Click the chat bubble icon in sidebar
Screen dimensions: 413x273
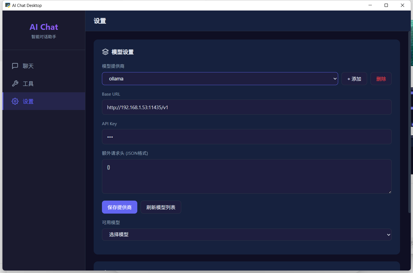[15, 66]
